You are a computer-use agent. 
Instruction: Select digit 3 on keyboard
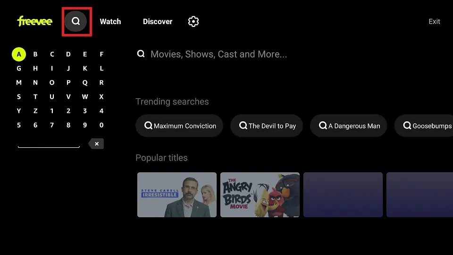coord(85,110)
